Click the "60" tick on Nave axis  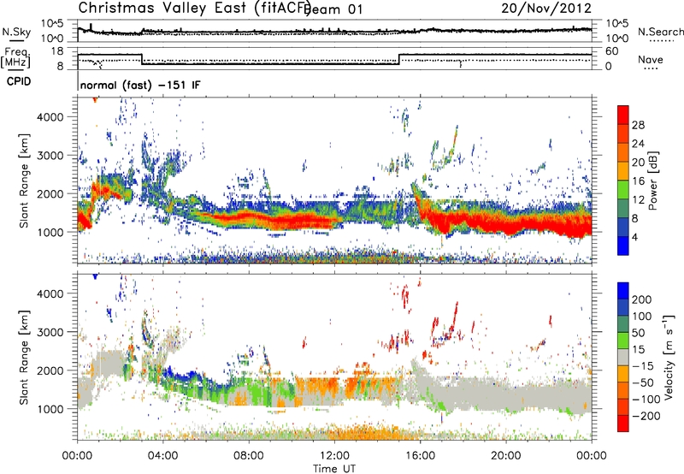[x=611, y=51]
